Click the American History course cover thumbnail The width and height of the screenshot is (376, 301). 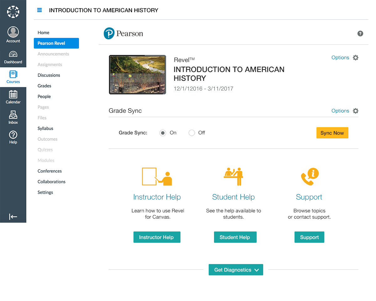tap(138, 75)
